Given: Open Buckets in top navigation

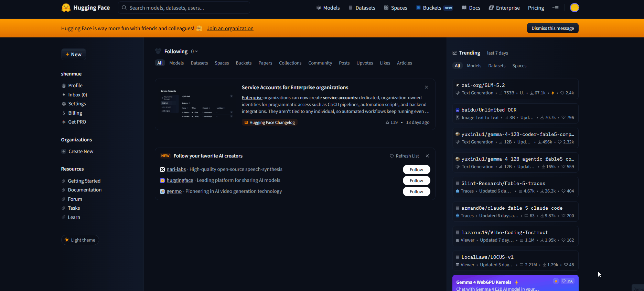Looking at the screenshot, I should pos(434,8).
